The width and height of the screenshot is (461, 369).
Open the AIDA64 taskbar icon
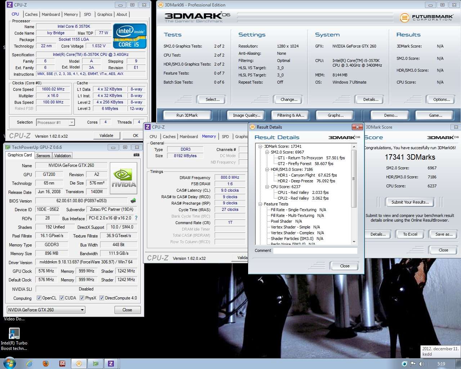point(62,364)
